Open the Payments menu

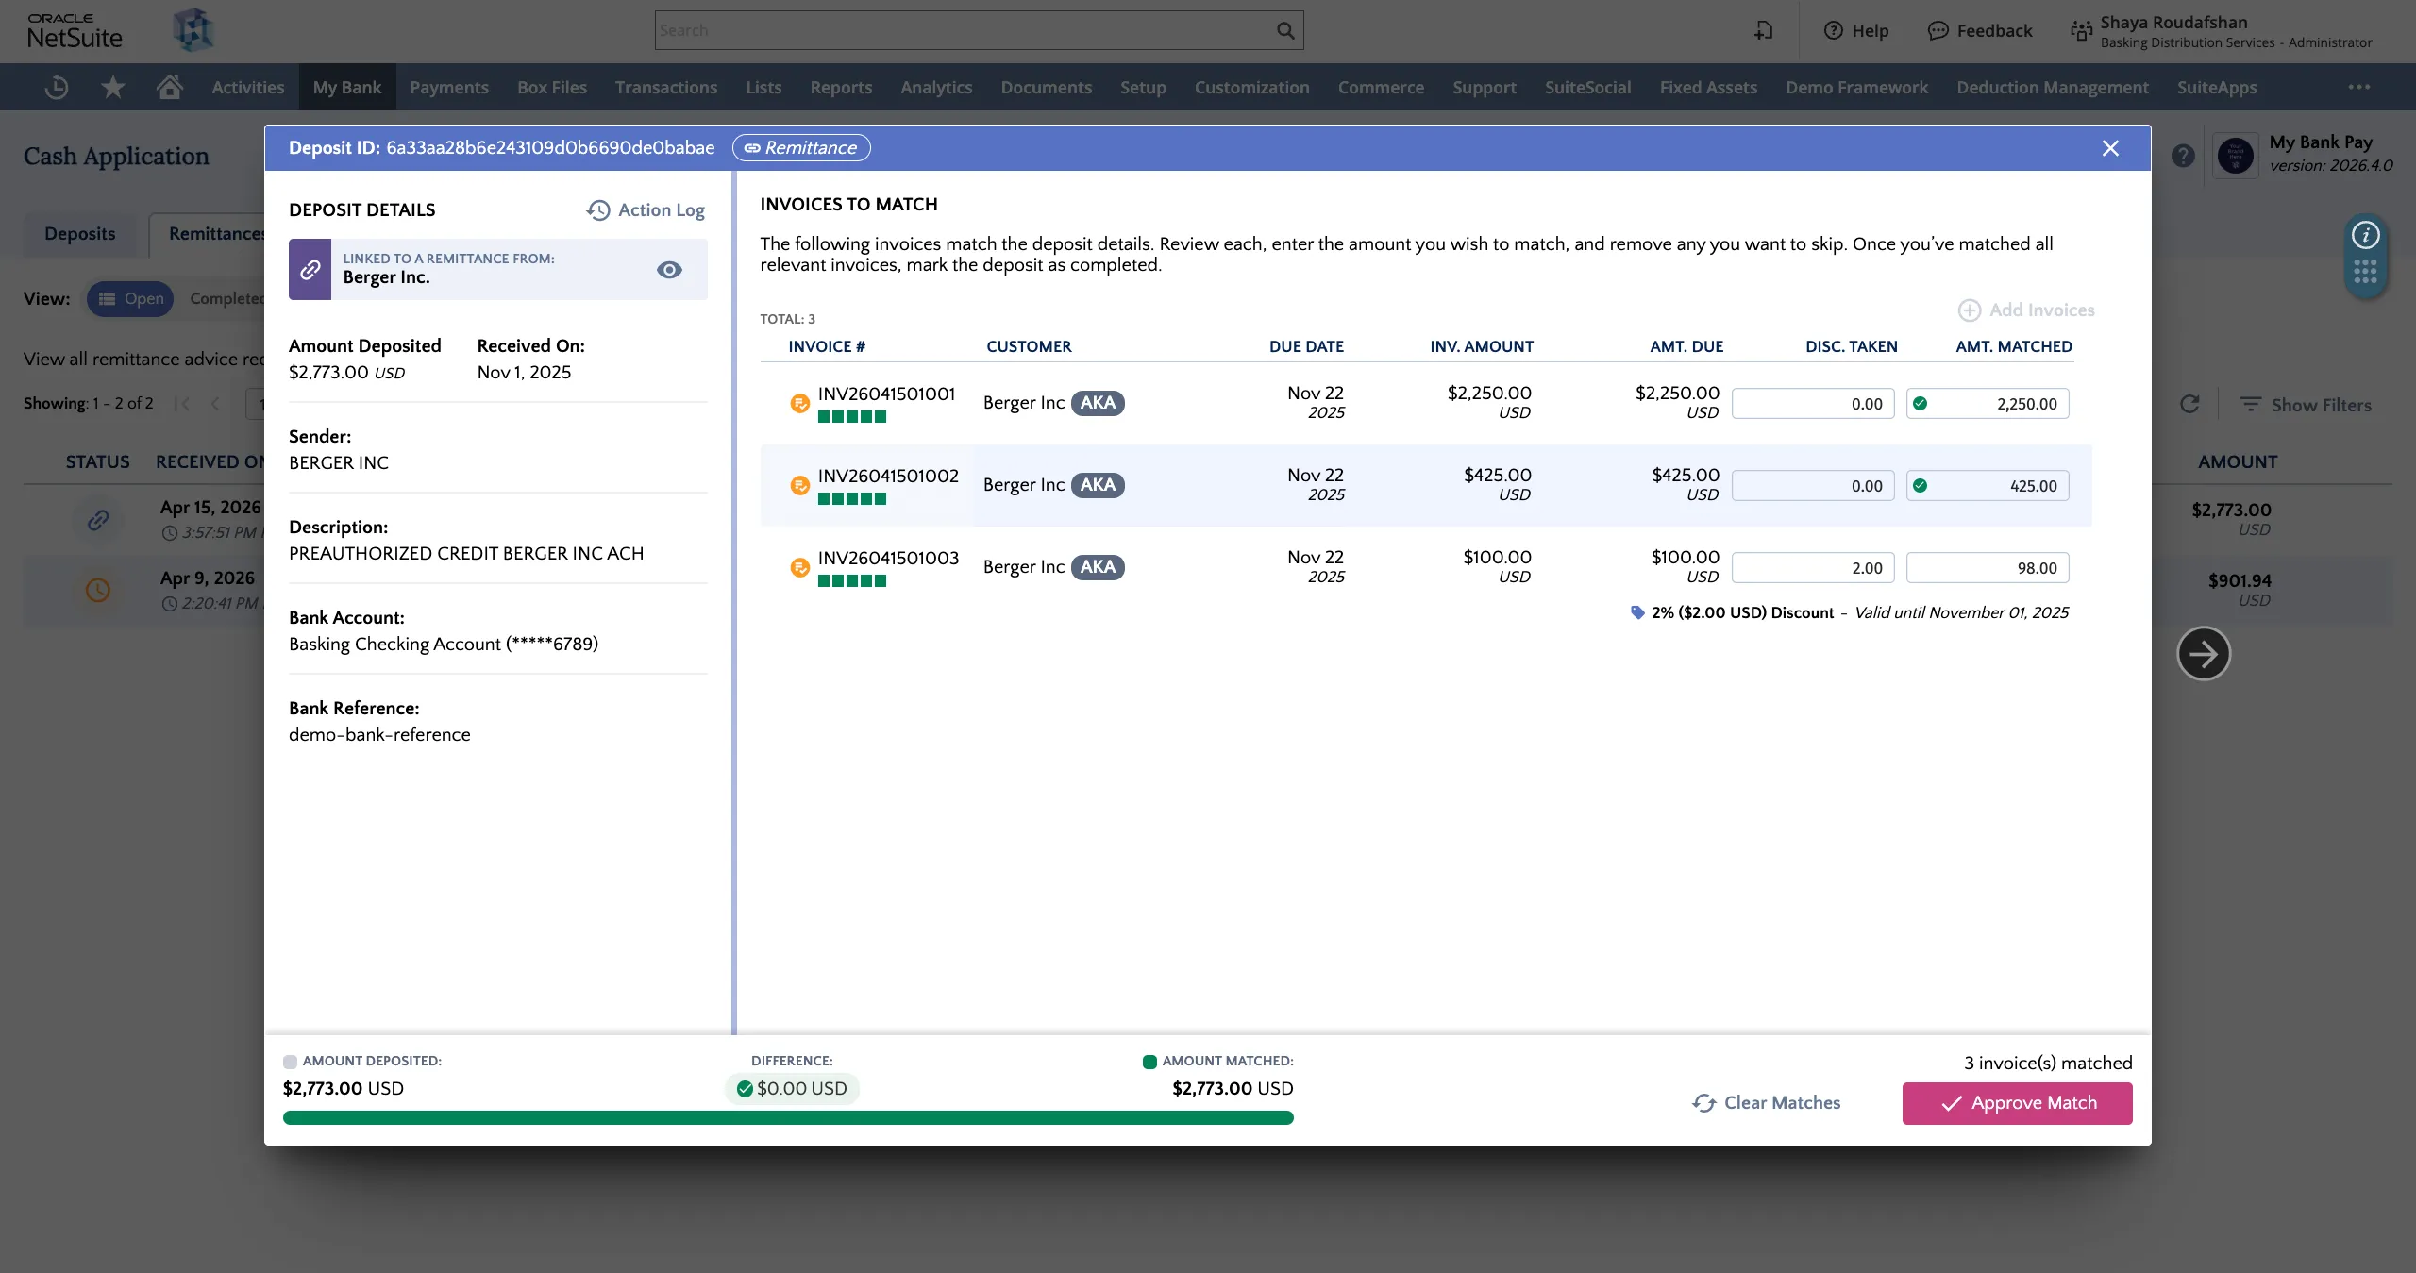[x=449, y=87]
